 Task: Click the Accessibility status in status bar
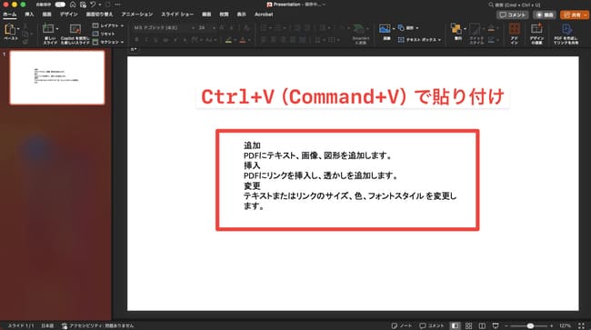[98, 325]
